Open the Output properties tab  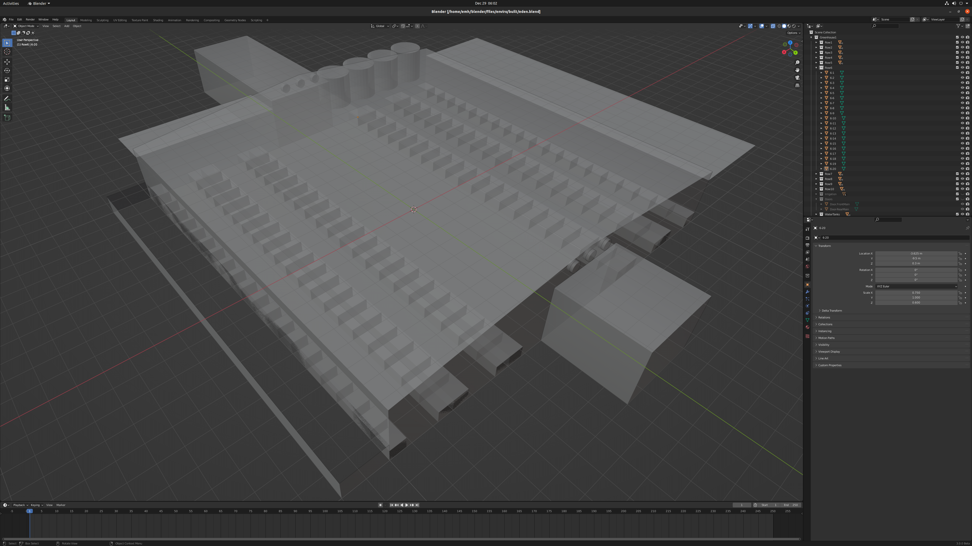click(x=807, y=245)
